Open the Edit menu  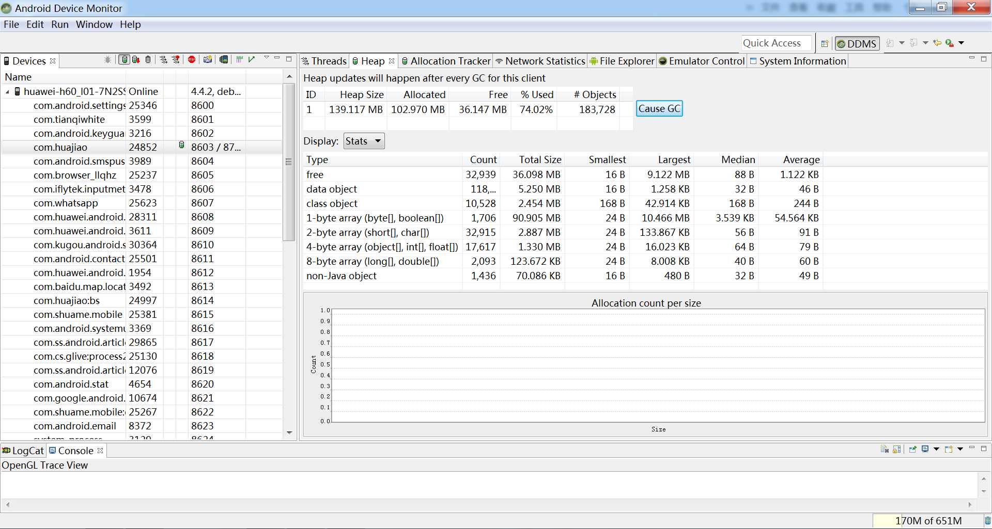(x=35, y=24)
